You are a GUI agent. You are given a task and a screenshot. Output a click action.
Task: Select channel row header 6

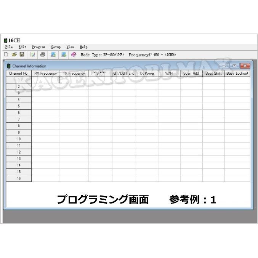coord(19,113)
